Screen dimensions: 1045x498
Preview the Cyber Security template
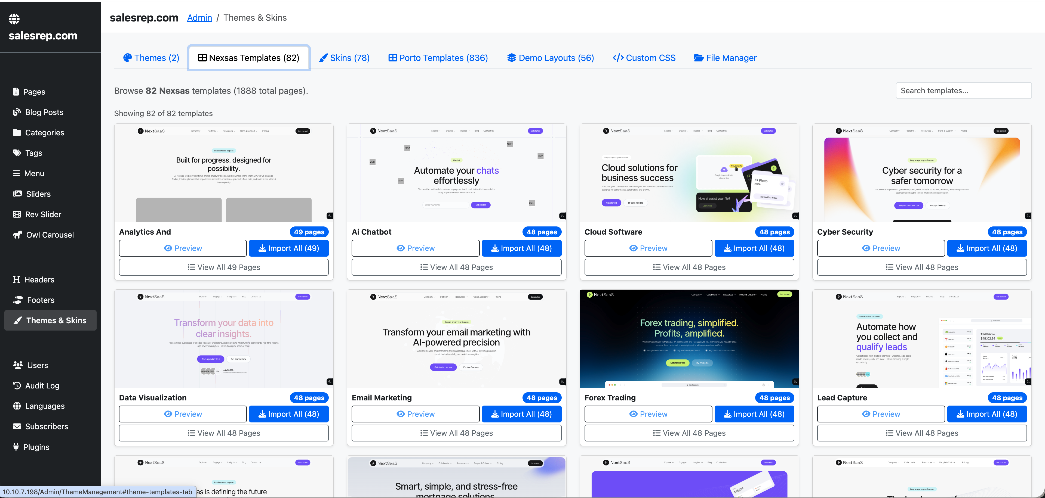click(x=881, y=248)
